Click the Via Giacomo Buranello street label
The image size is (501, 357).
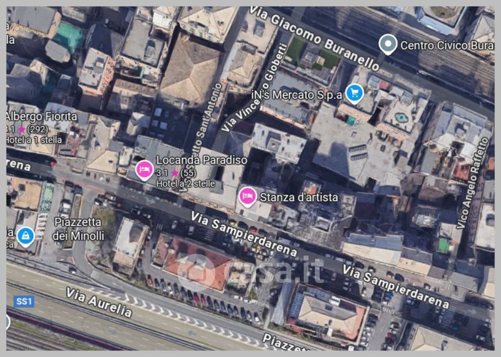pyautogui.click(x=315, y=38)
